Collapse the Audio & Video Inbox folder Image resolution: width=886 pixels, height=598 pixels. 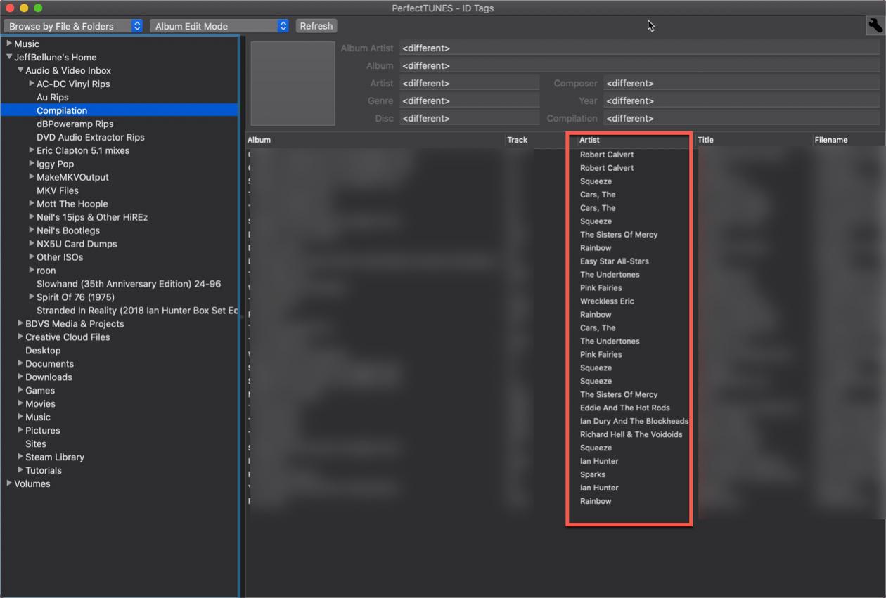tap(20, 70)
